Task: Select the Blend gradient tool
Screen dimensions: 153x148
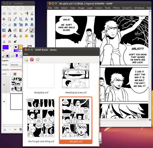Action: coord(21,30)
